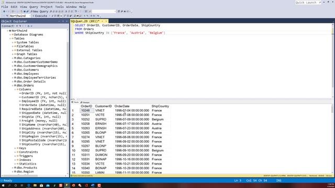Click the SELECT keyword in the editor
The width and height of the screenshot is (335, 188).
[80, 25]
